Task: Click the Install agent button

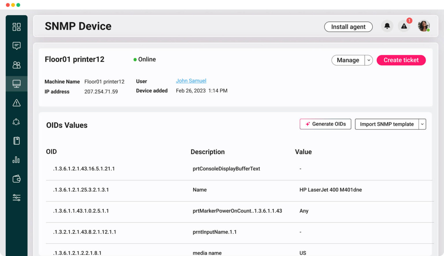Action: pos(348,27)
